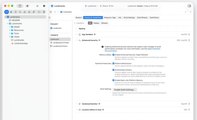Click Enable Build Settings... button

(125, 90)
